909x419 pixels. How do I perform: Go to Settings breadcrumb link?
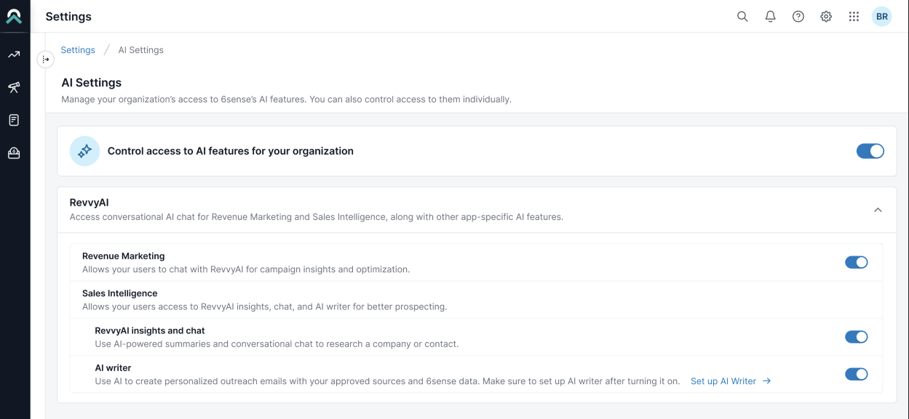[78, 50]
